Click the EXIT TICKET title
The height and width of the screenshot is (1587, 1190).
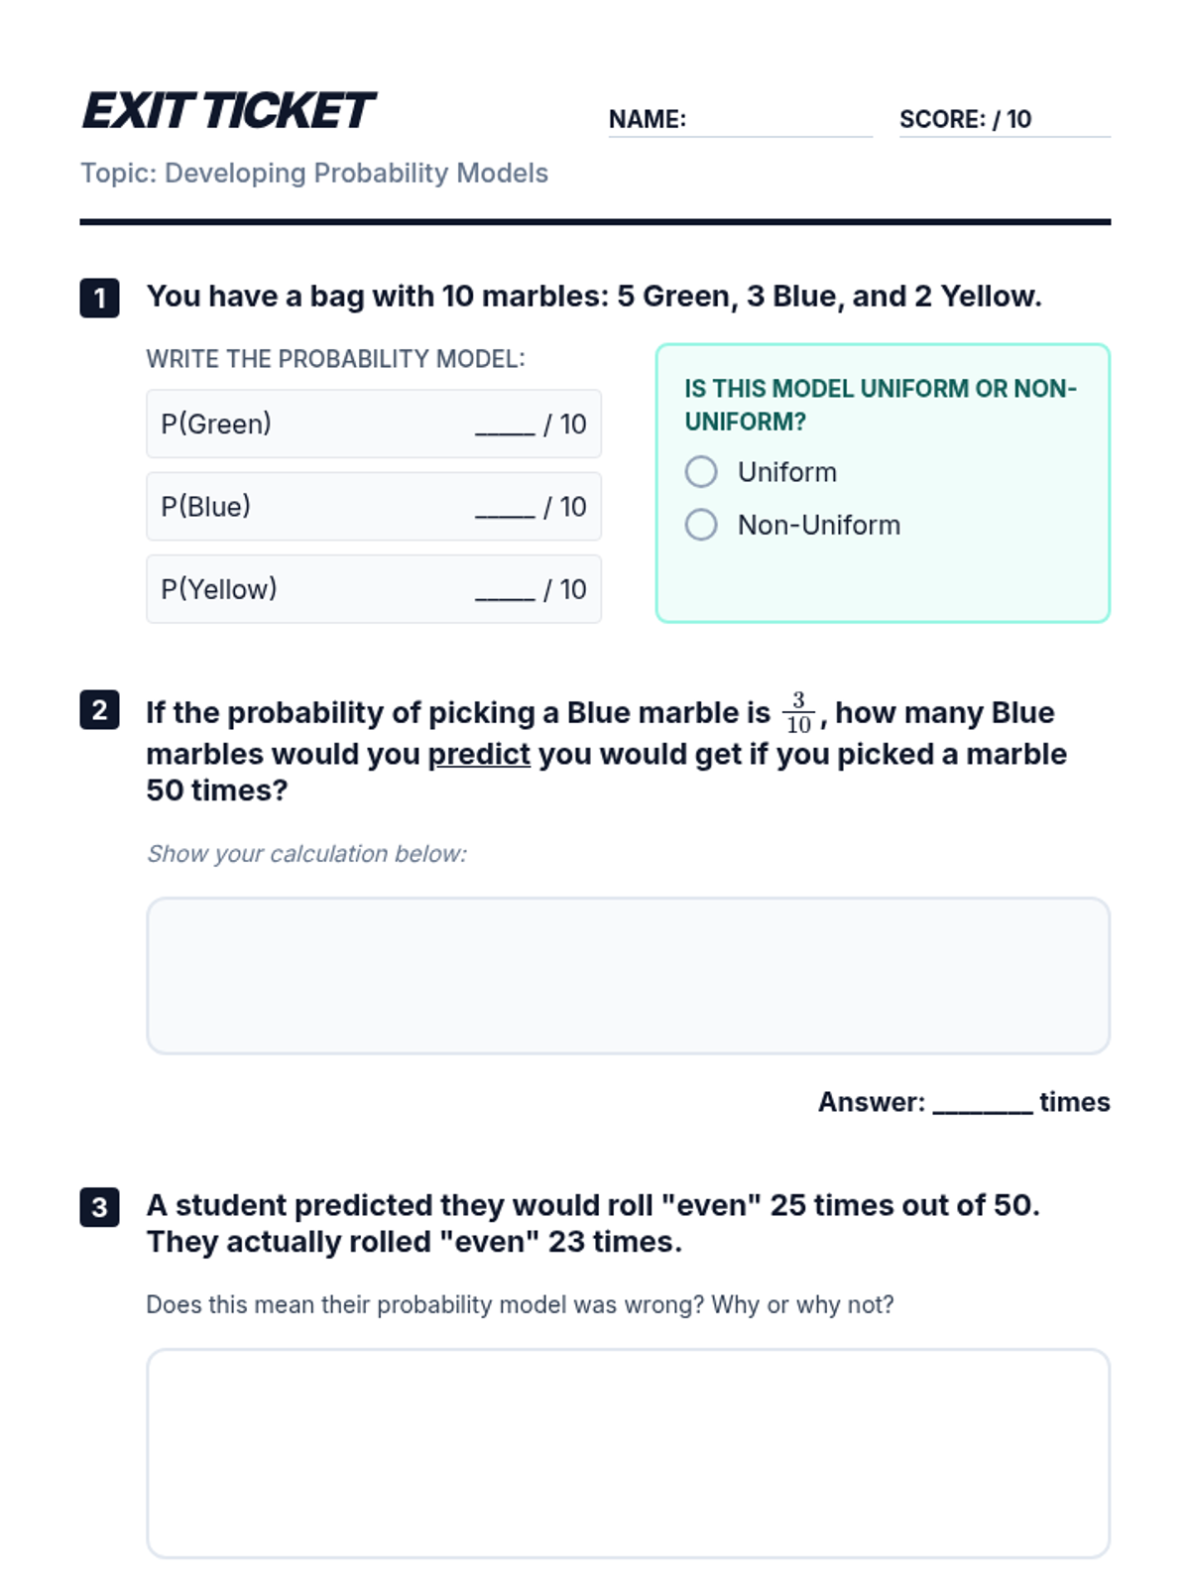tap(228, 111)
